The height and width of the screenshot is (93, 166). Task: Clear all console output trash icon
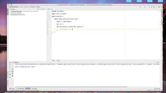click(x=12, y=76)
